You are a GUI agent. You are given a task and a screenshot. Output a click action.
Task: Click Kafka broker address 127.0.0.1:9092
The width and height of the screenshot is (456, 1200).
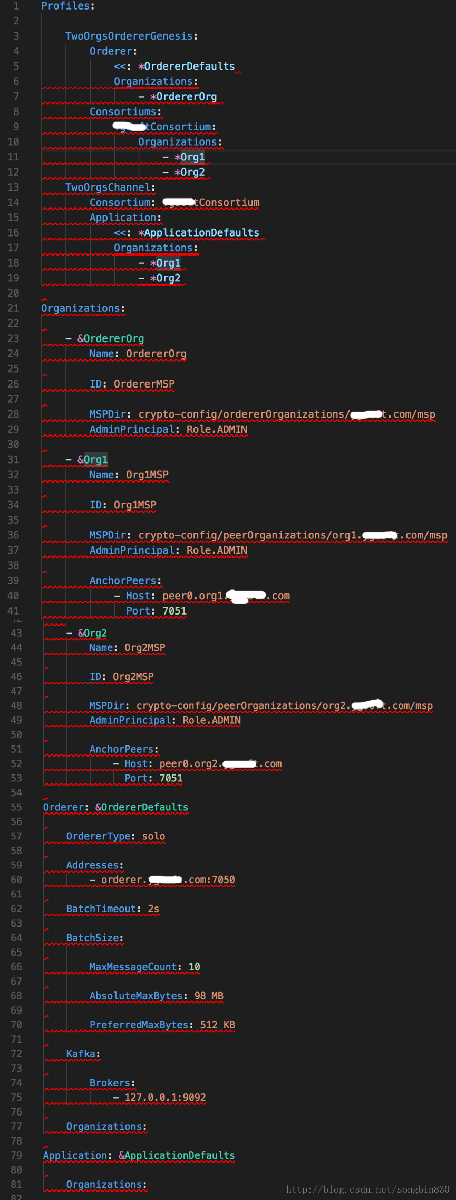[165, 1097]
